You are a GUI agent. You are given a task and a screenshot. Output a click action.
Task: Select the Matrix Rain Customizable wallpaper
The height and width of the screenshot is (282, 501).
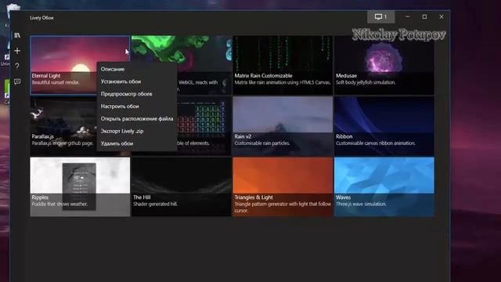pyautogui.click(x=283, y=65)
